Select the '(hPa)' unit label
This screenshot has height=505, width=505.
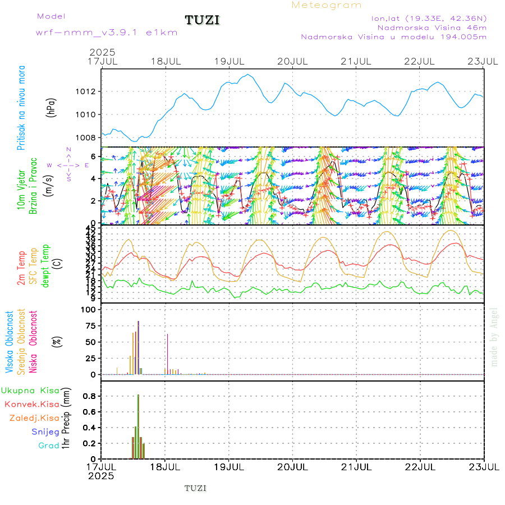(x=51, y=108)
